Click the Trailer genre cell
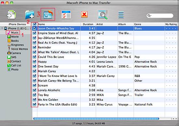 tap(139, 95)
